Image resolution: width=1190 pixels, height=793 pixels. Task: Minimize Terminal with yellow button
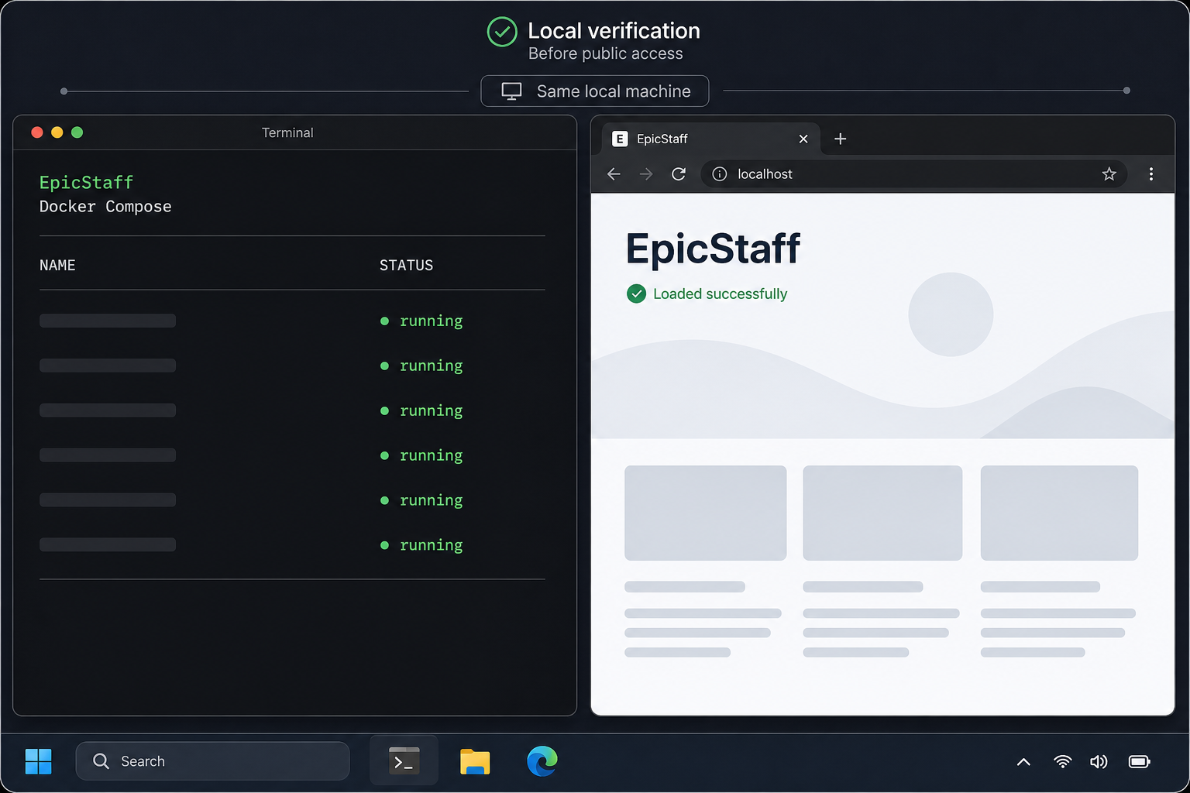point(57,132)
